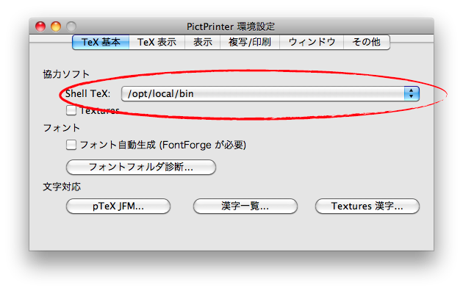Select the 表示 tab
The image size is (463, 291).
coord(203,42)
